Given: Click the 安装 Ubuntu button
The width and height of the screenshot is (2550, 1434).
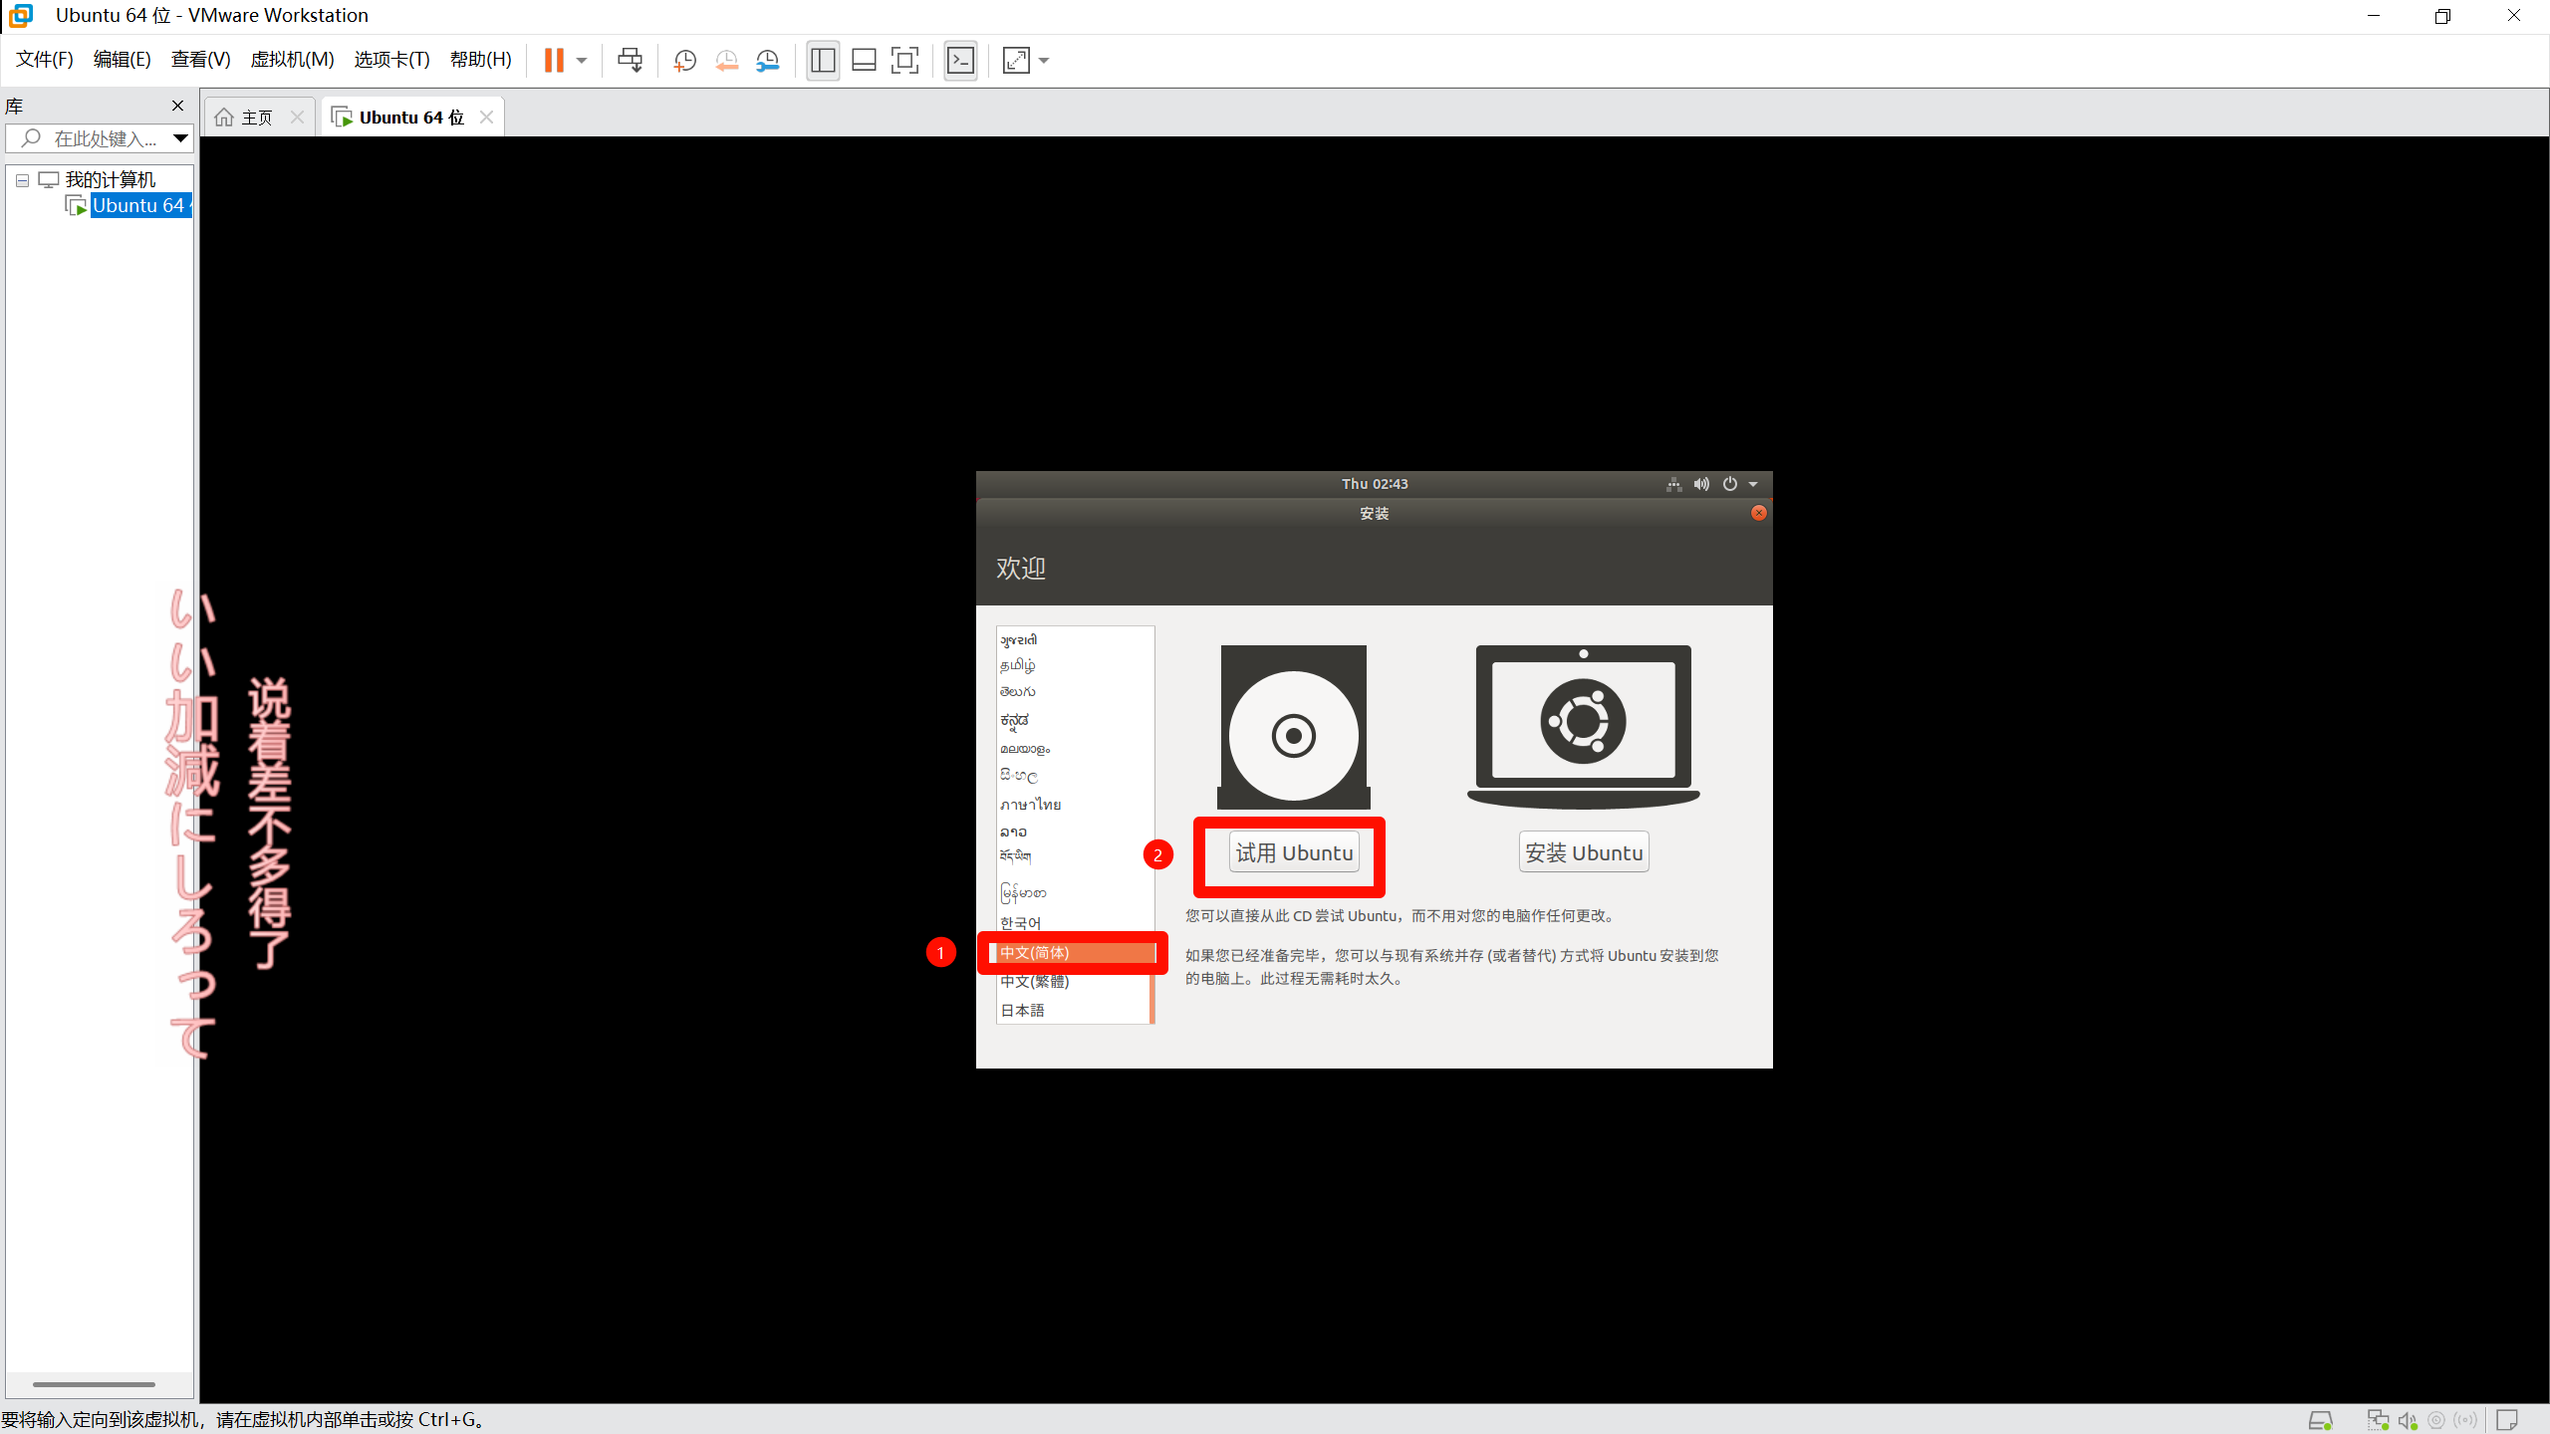Looking at the screenshot, I should (x=1583, y=853).
